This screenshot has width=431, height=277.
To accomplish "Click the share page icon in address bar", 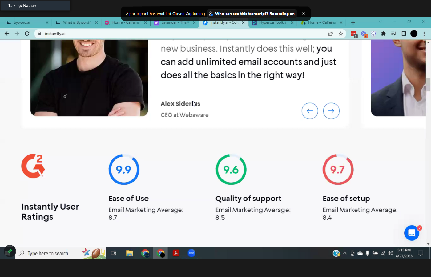I will 331,34.
